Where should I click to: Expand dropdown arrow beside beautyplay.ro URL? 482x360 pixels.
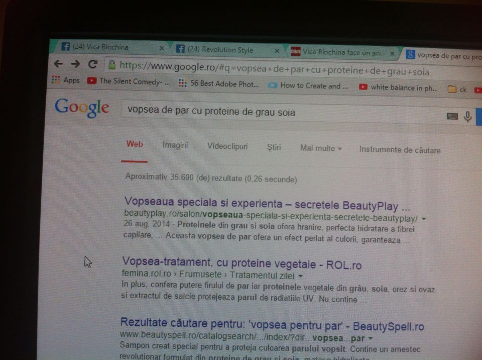pyautogui.click(x=424, y=219)
